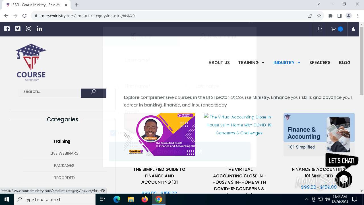364x205 pixels.
Task: Open the Live Webinars category
Action: coord(64,153)
